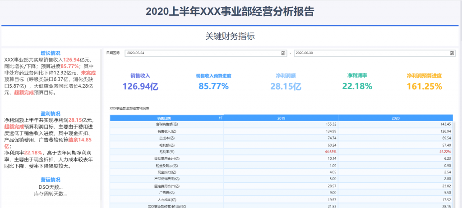Select the 2019 column header
Image resolution: width=462 pixels, height=208 pixels.
pos(282,118)
